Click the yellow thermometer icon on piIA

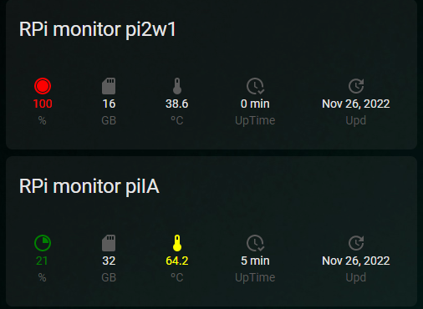(177, 243)
